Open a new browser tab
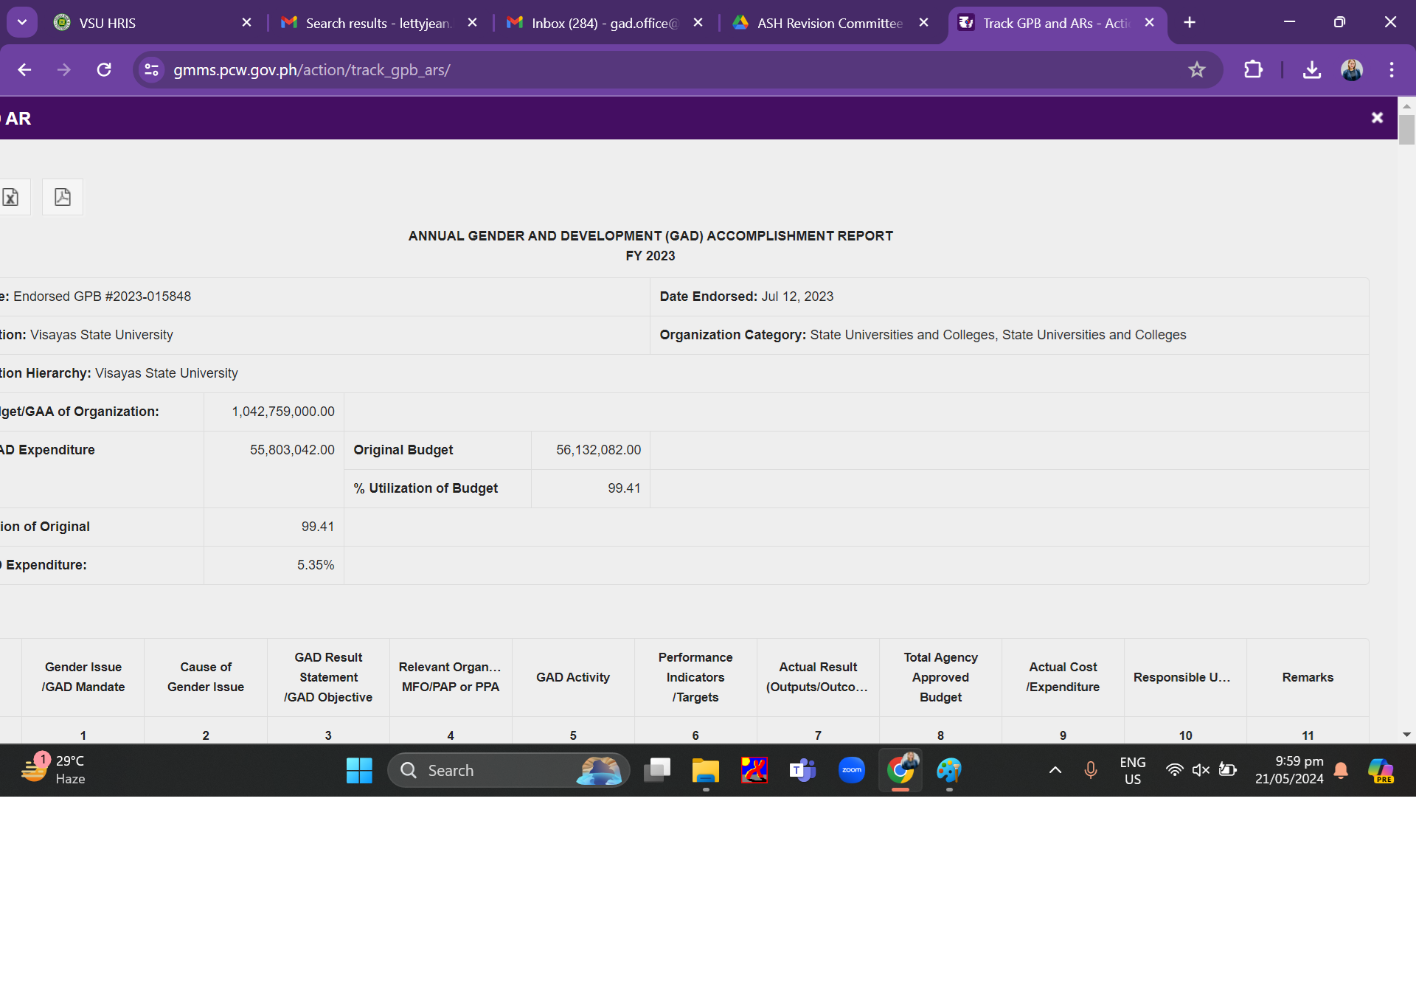Viewport: 1416px width, 998px height. click(x=1190, y=23)
